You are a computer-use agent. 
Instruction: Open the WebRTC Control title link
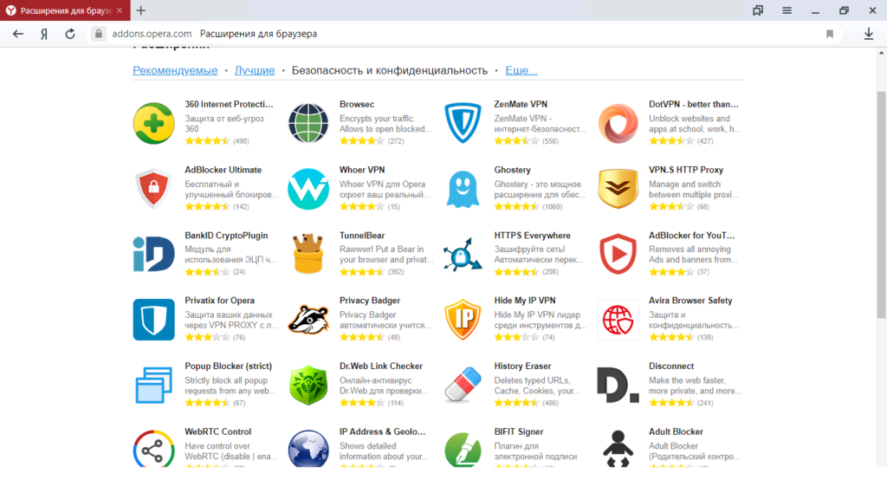(217, 431)
